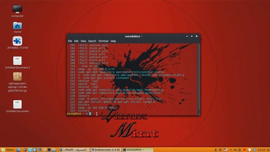
Task: Open the terminal File menu
Action: click(x=70, y=41)
